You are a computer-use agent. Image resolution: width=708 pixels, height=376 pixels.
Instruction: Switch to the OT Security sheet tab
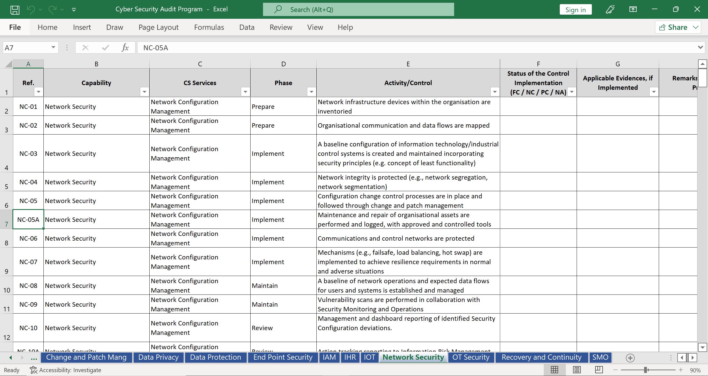pyautogui.click(x=471, y=357)
